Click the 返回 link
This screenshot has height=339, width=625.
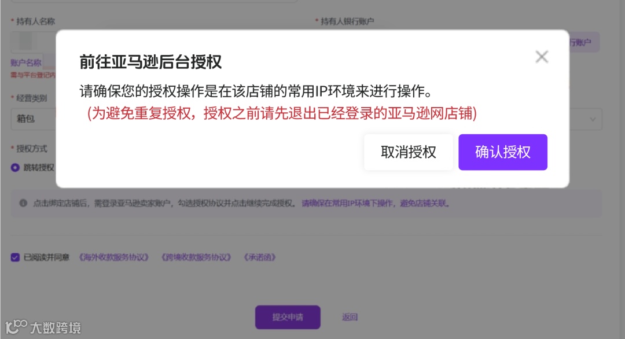point(350,317)
